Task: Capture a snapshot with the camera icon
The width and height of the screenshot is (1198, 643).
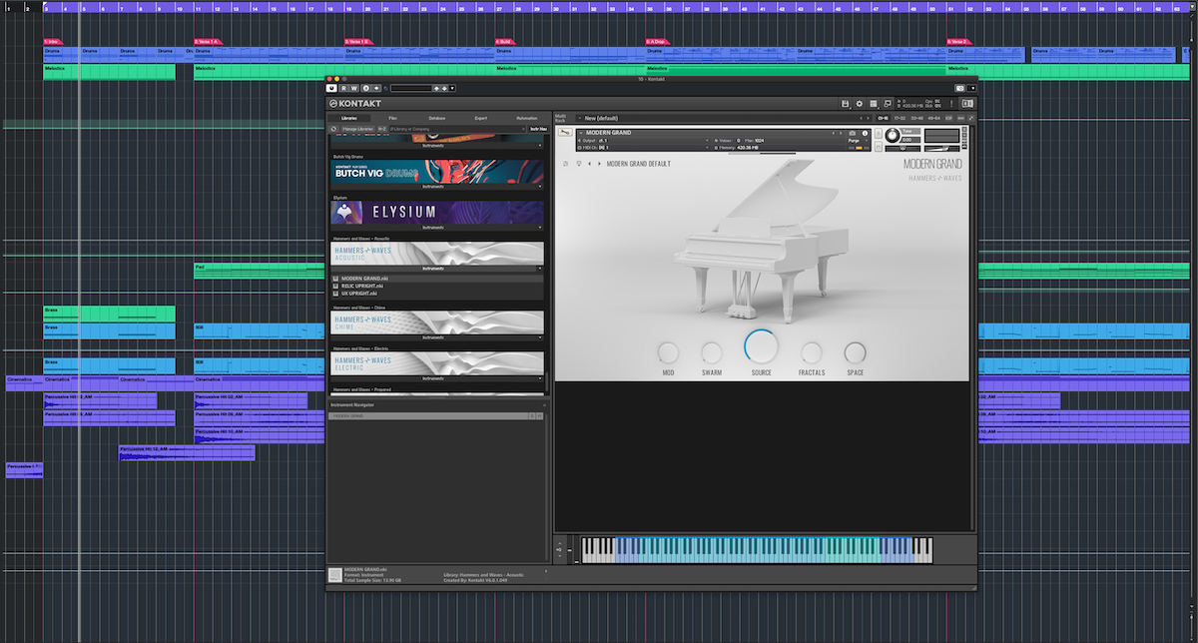Action: (x=851, y=132)
